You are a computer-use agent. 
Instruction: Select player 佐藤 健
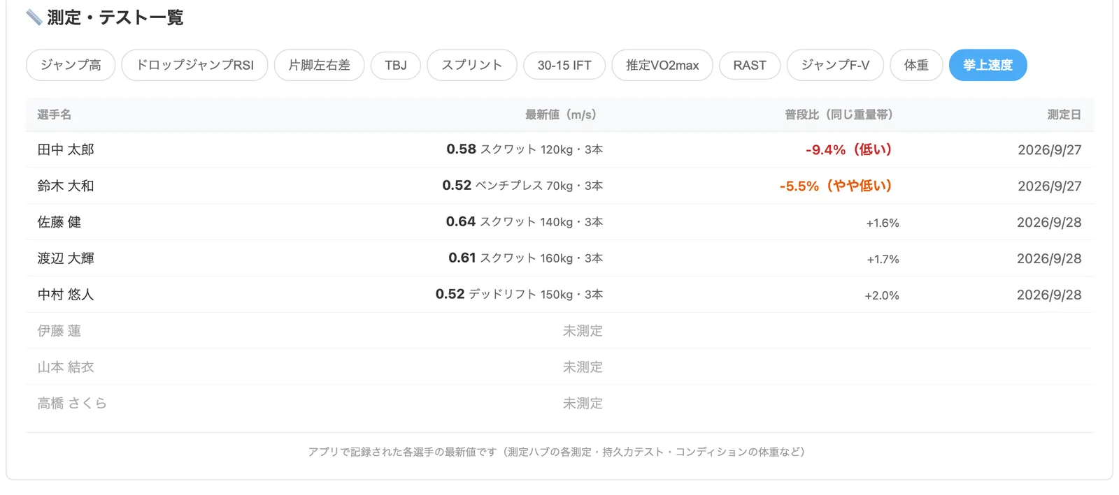point(59,222)
